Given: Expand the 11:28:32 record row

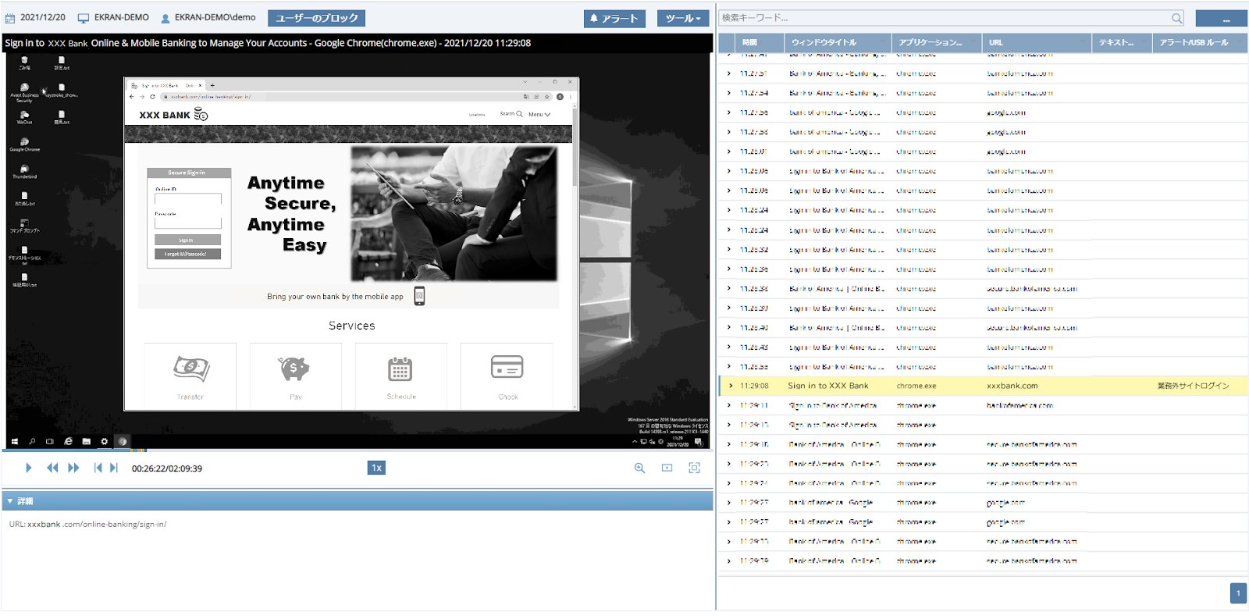Looking at the screenshot, I should (729, 249).
